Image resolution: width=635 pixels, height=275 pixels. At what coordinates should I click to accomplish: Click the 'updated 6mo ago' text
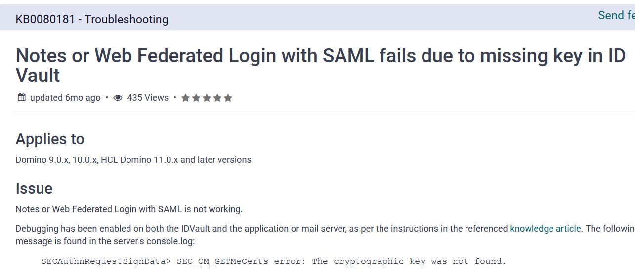click(x=65, y=98)
